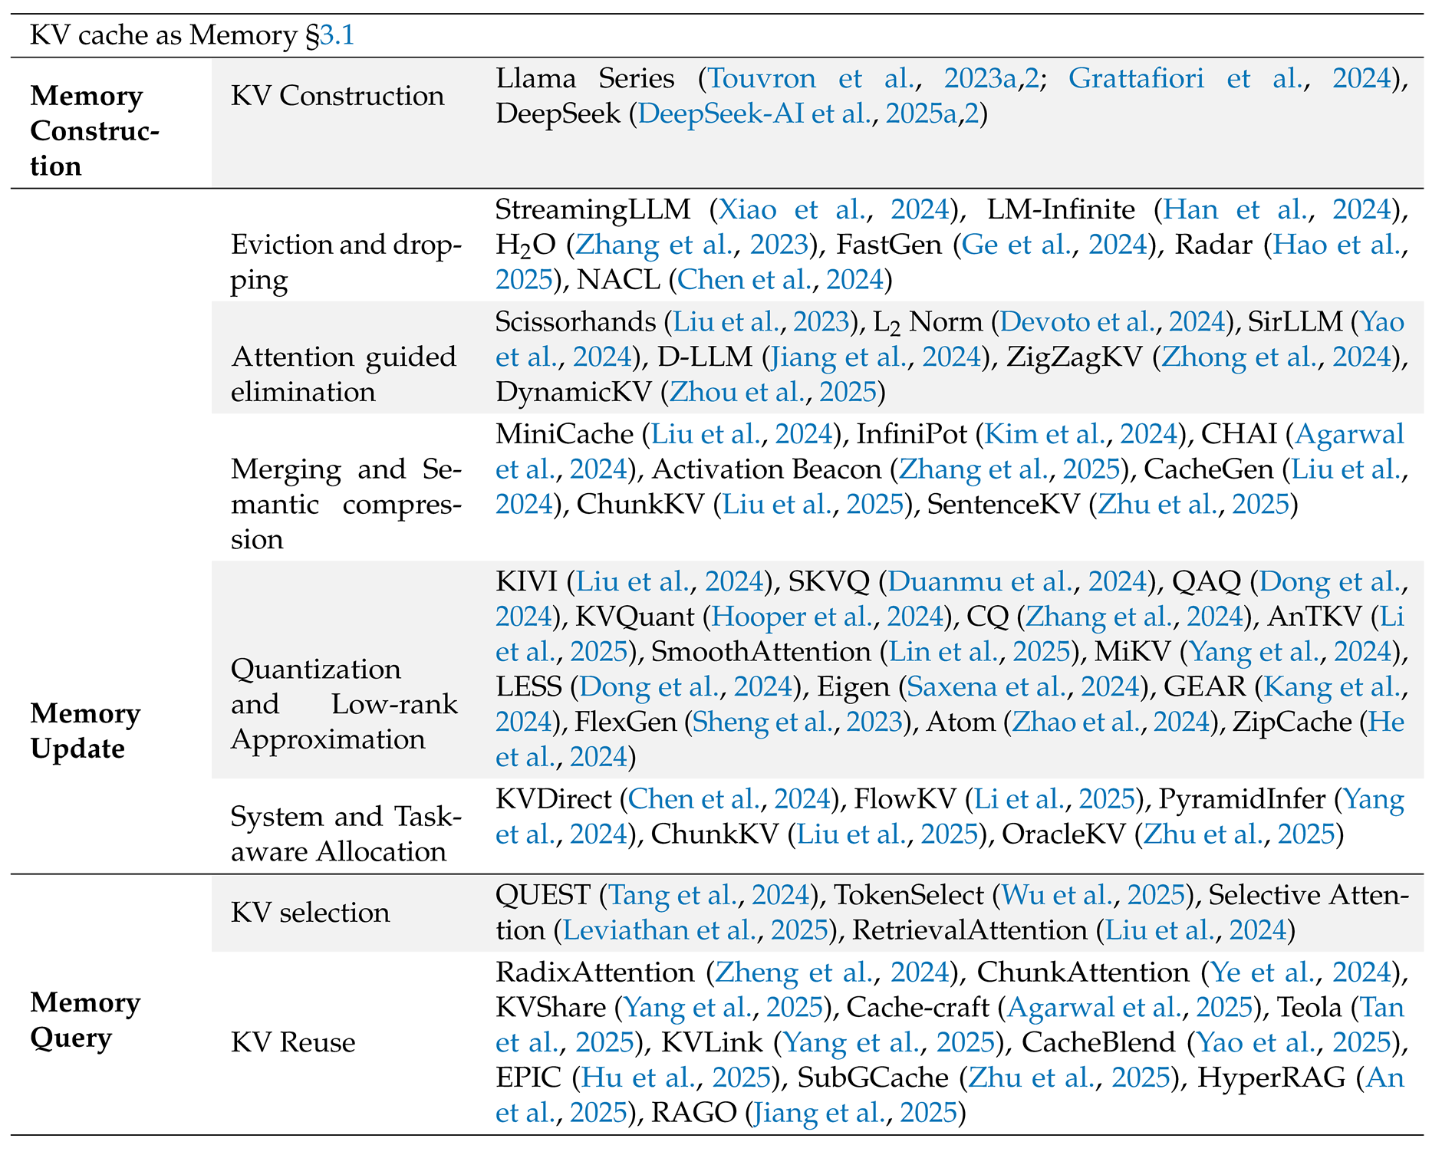The width and height of the screenshot is (1442, 1155).
Task: Select the 'Memory Construction' row heading
Action: (x=95, y=131)
